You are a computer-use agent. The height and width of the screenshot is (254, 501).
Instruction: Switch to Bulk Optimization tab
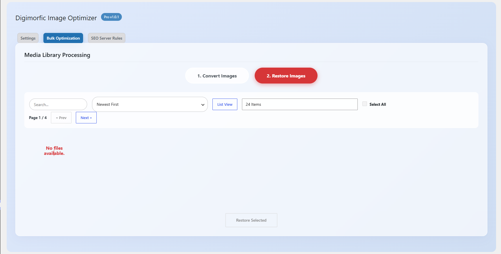tap(63, 38)
